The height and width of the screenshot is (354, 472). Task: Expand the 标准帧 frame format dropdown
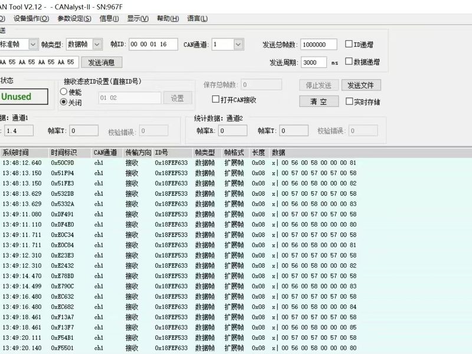[x=33, y=45]
